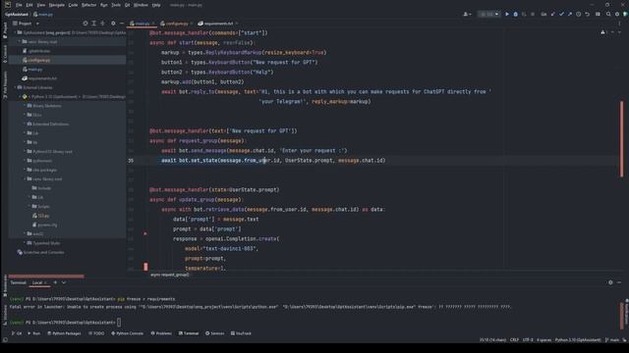Open the Git tool window button
The width and height of the screenshot is (629, 353).
point(17,333)
